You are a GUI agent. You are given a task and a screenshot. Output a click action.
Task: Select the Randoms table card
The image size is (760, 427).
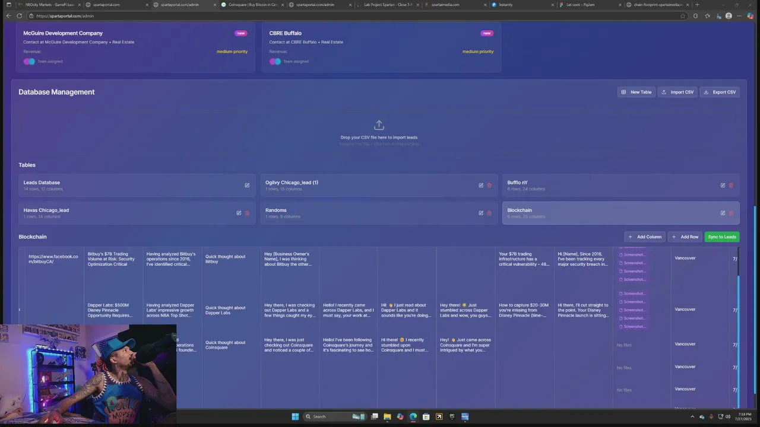click(x=379, y=213)
